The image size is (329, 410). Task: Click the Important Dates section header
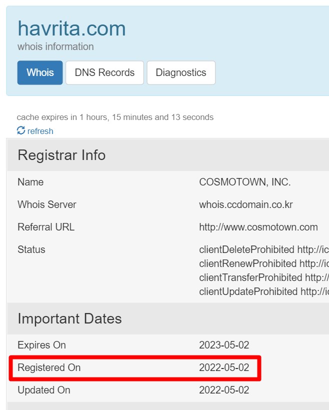(x=69, y=319)
